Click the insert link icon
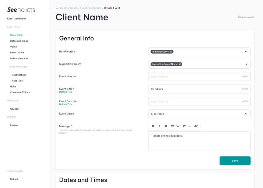Screen dimensions: 263x188 tap(196, 126)
